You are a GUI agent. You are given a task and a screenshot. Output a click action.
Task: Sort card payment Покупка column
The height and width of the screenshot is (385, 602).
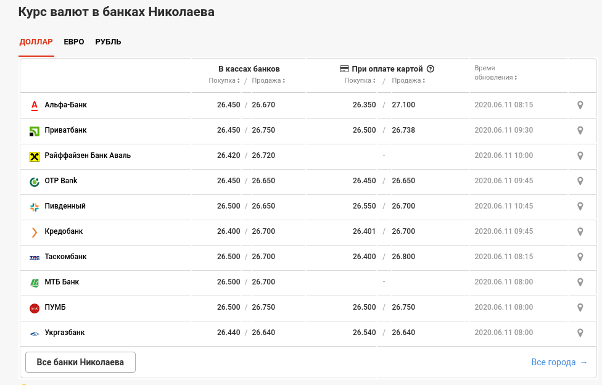click(360, 80)
